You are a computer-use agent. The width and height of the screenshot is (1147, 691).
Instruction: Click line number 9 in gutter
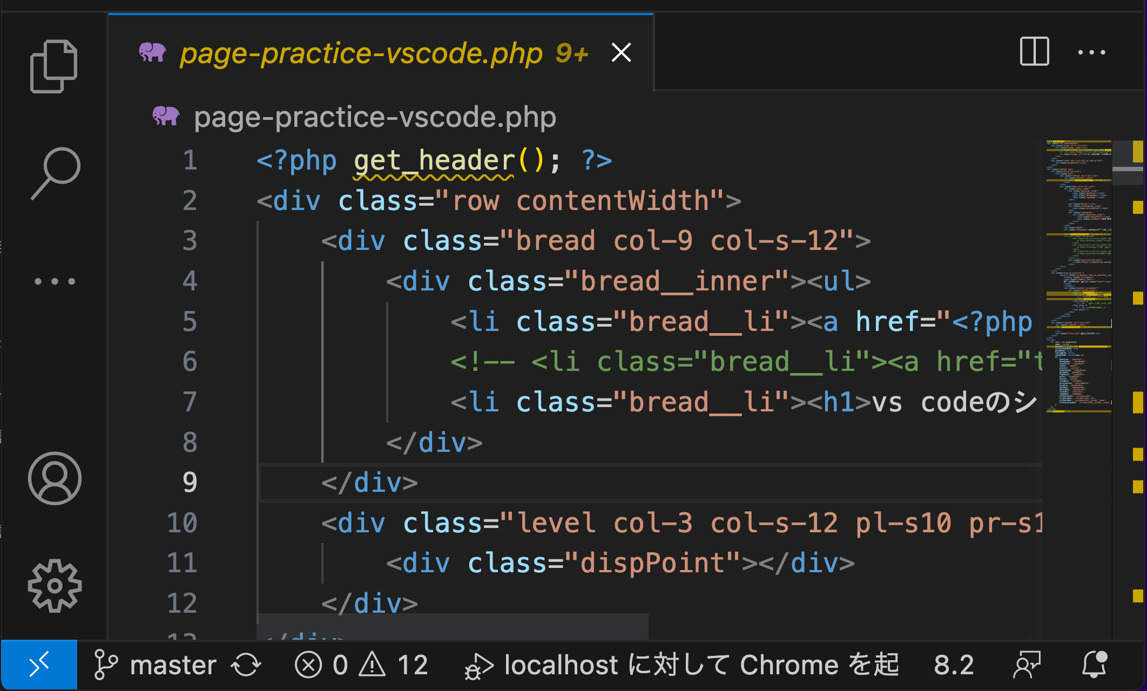190,482
